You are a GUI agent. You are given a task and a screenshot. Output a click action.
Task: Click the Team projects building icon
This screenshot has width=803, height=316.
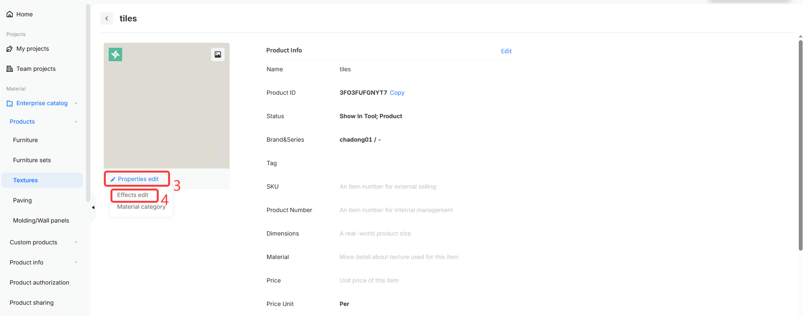10,69
